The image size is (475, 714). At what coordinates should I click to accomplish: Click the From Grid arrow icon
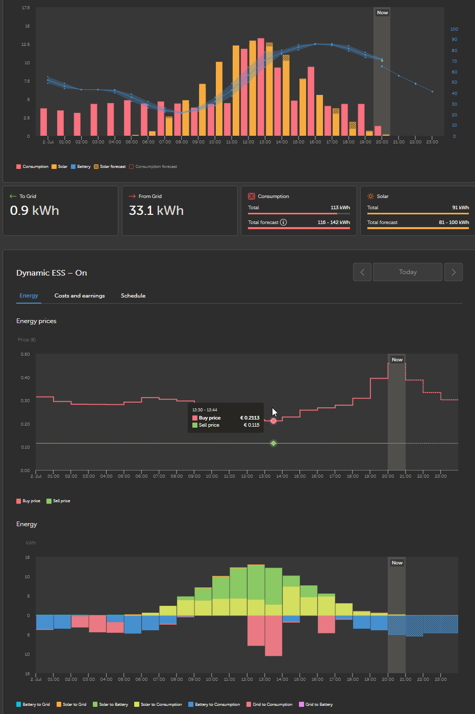(132, 196)
